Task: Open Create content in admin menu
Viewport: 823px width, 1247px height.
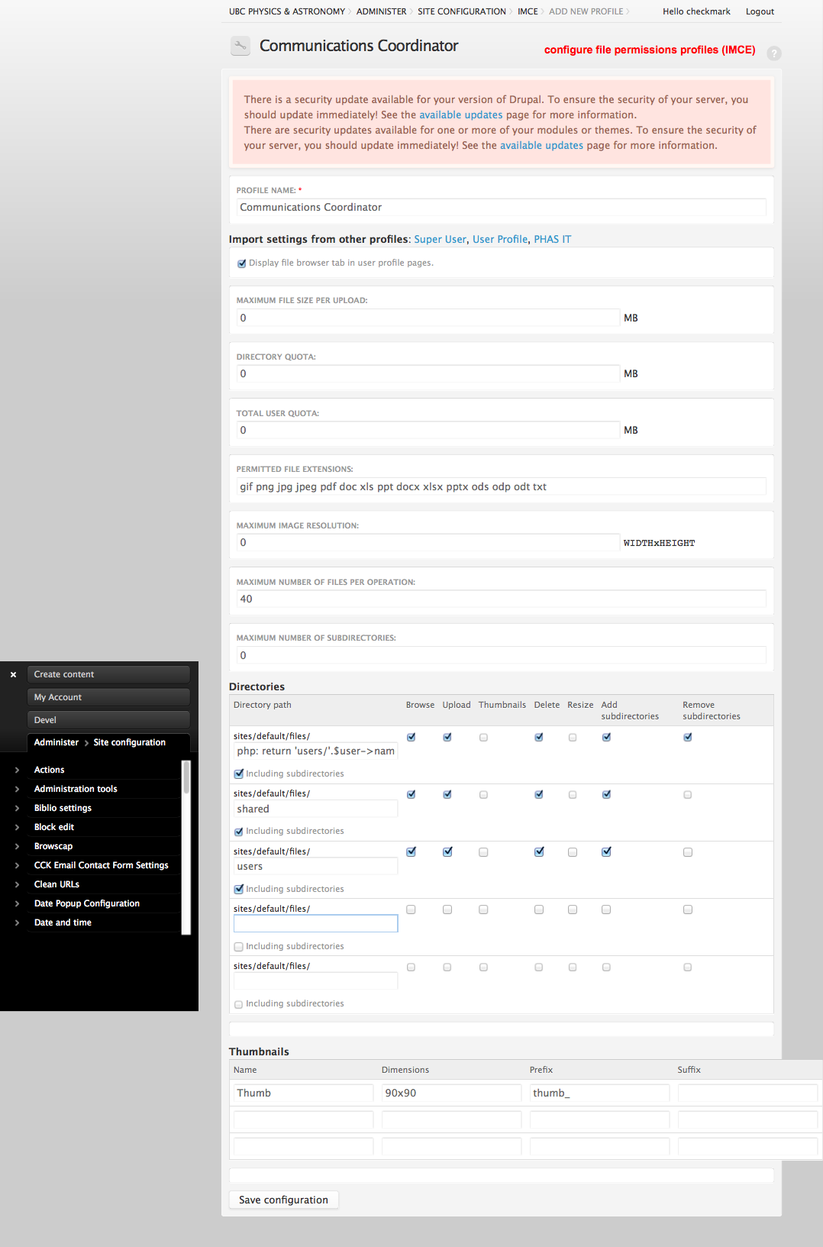Action: (108, 674)
